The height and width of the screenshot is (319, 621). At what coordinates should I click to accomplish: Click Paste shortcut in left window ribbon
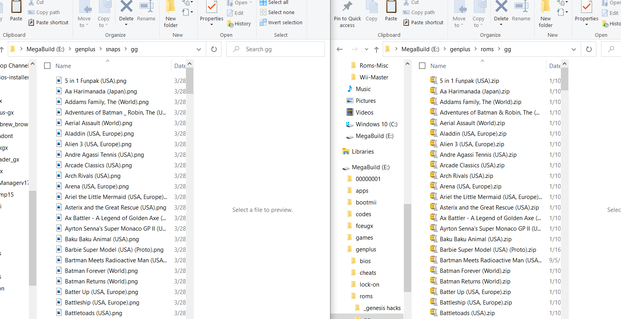(48, 23)
